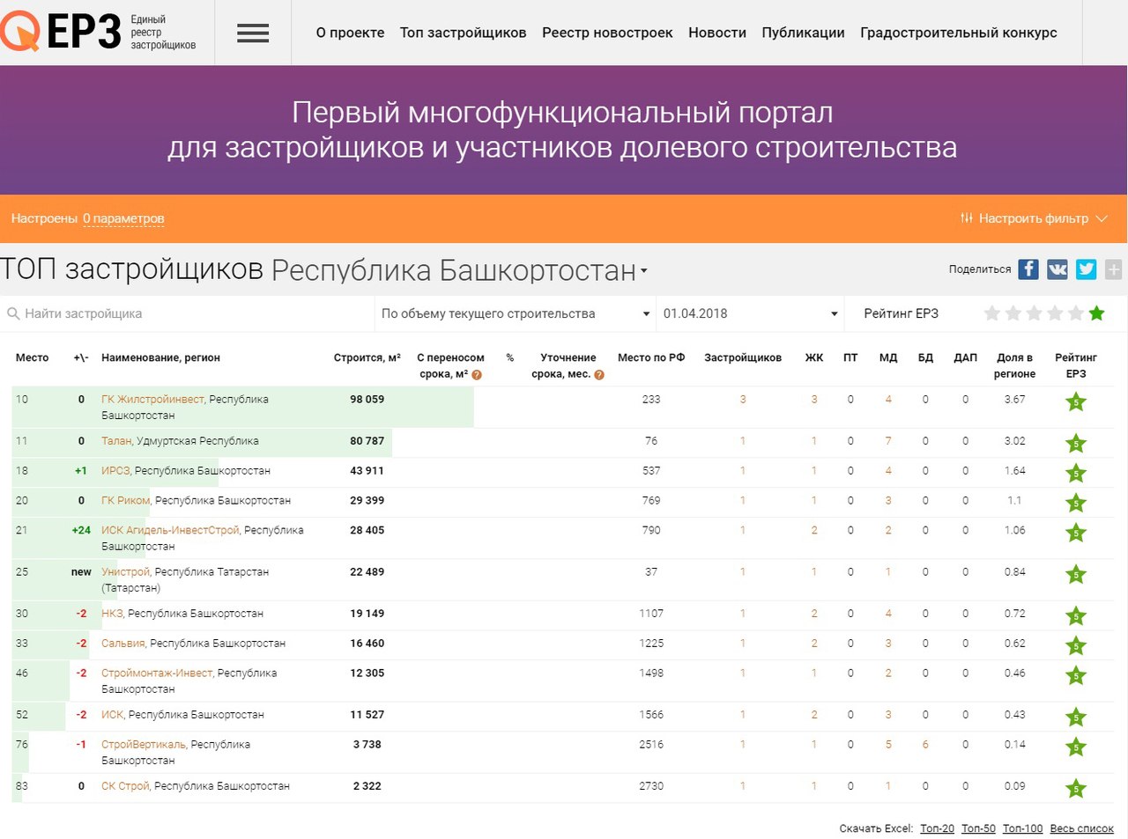Screen dimensions: 1128x839
Task: Click rating star badge for СК Строй
Action: click(x=1076, y=789)
